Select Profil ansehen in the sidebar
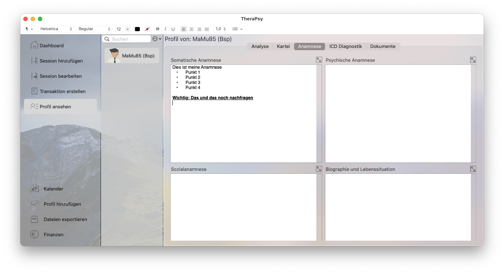This screenshot has height=273, width=504. point(60,107)
